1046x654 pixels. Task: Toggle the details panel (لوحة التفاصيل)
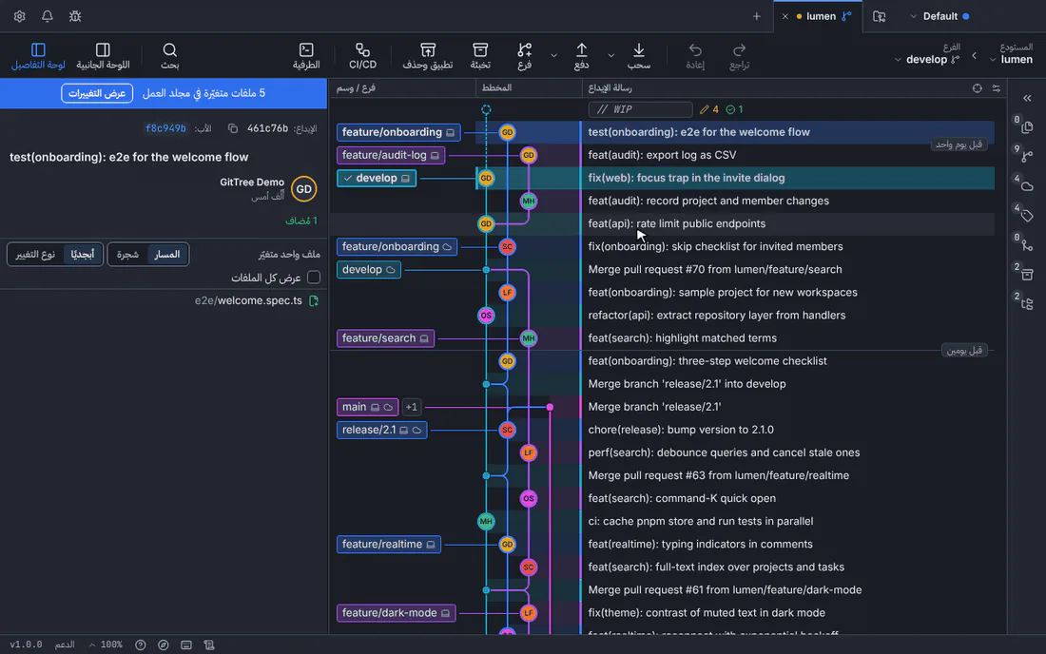[x=38, y=56]
